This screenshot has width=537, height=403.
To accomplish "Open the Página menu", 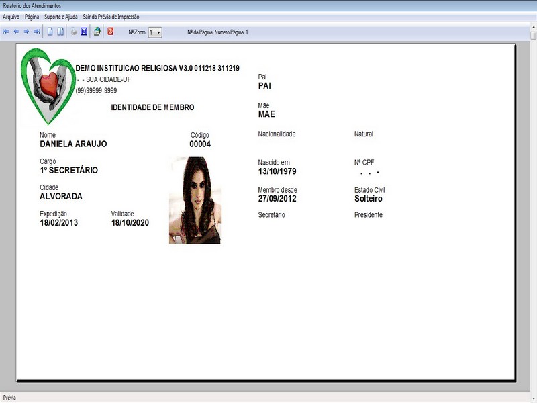I will pyautogui.click(x=32, y=17).
